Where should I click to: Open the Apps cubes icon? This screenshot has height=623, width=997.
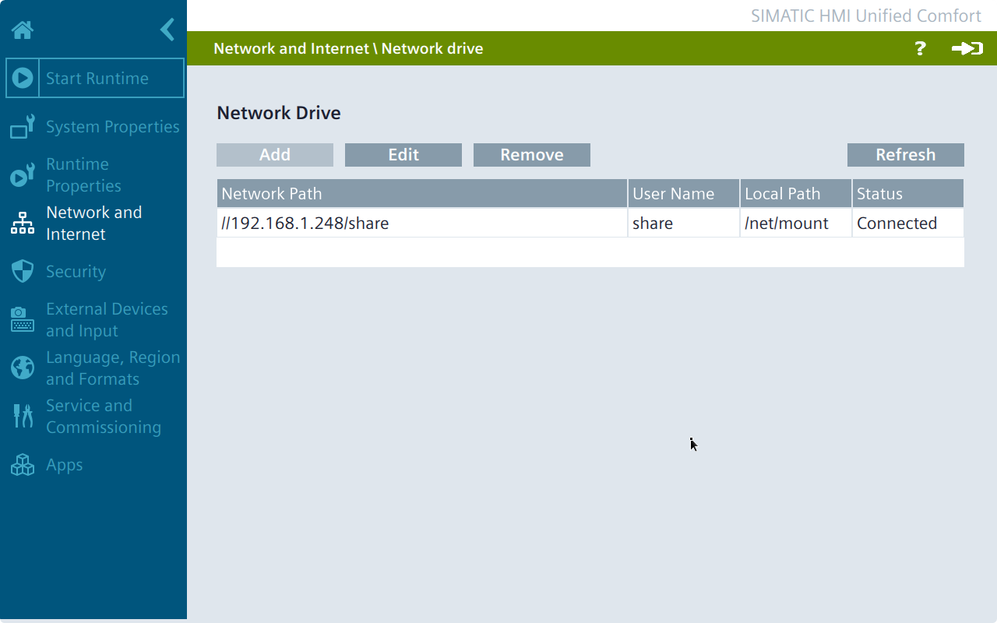[x=23, y=464]
